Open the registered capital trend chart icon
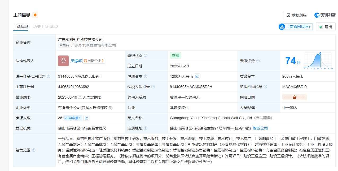 197,76
